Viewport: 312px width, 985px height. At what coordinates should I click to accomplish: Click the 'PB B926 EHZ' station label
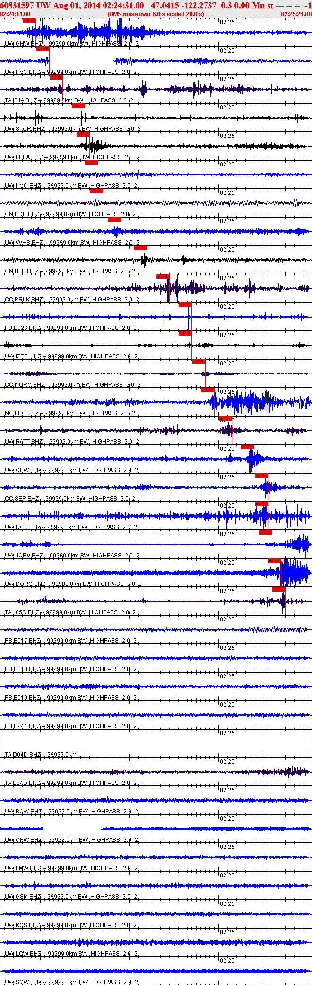coord(23,328)
